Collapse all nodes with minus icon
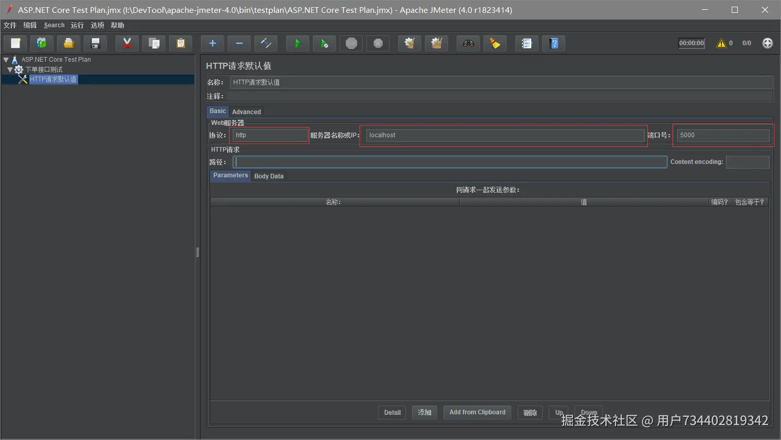 point(239,44)
